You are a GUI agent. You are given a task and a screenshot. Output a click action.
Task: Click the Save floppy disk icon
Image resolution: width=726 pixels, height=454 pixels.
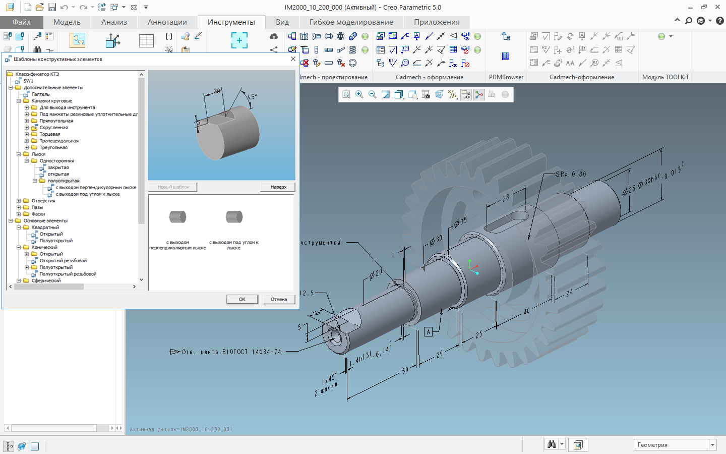[x=52, y=7]
